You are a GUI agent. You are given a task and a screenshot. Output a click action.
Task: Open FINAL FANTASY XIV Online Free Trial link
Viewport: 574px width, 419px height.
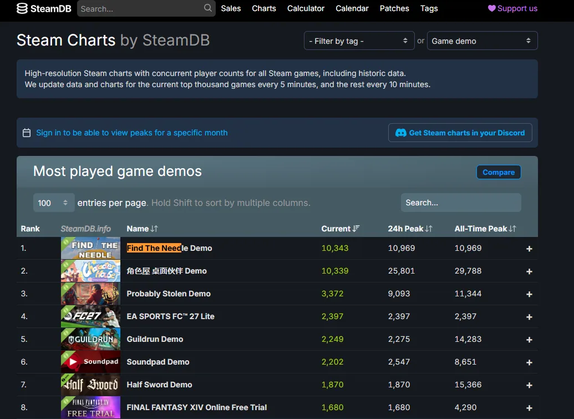coord(196,407)
